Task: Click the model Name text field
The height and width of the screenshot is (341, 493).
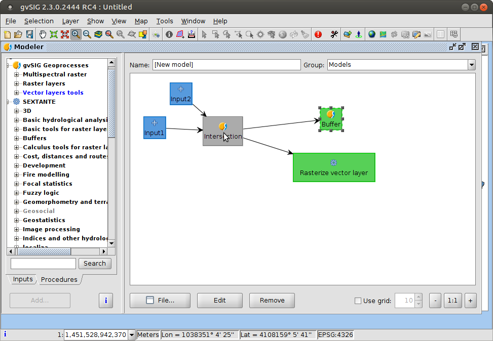Action: (226, 65)
